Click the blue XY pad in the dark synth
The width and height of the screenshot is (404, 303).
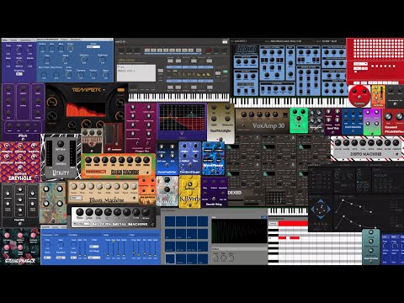click(321, 209)
